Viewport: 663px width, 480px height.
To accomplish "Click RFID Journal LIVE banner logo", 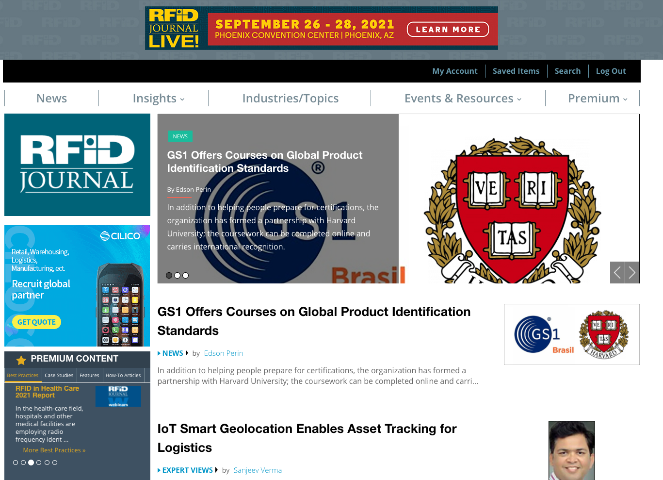I will [x=174, y=28].
